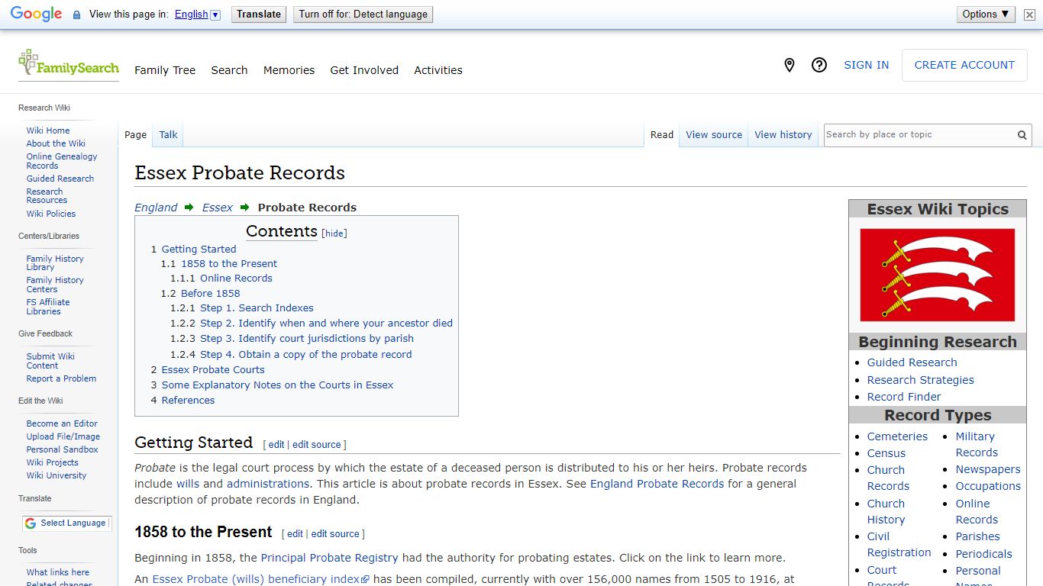This screenshot has height=586, width=1043.
Task: Jump to Online Records in contents
Action: coord(236,279)
